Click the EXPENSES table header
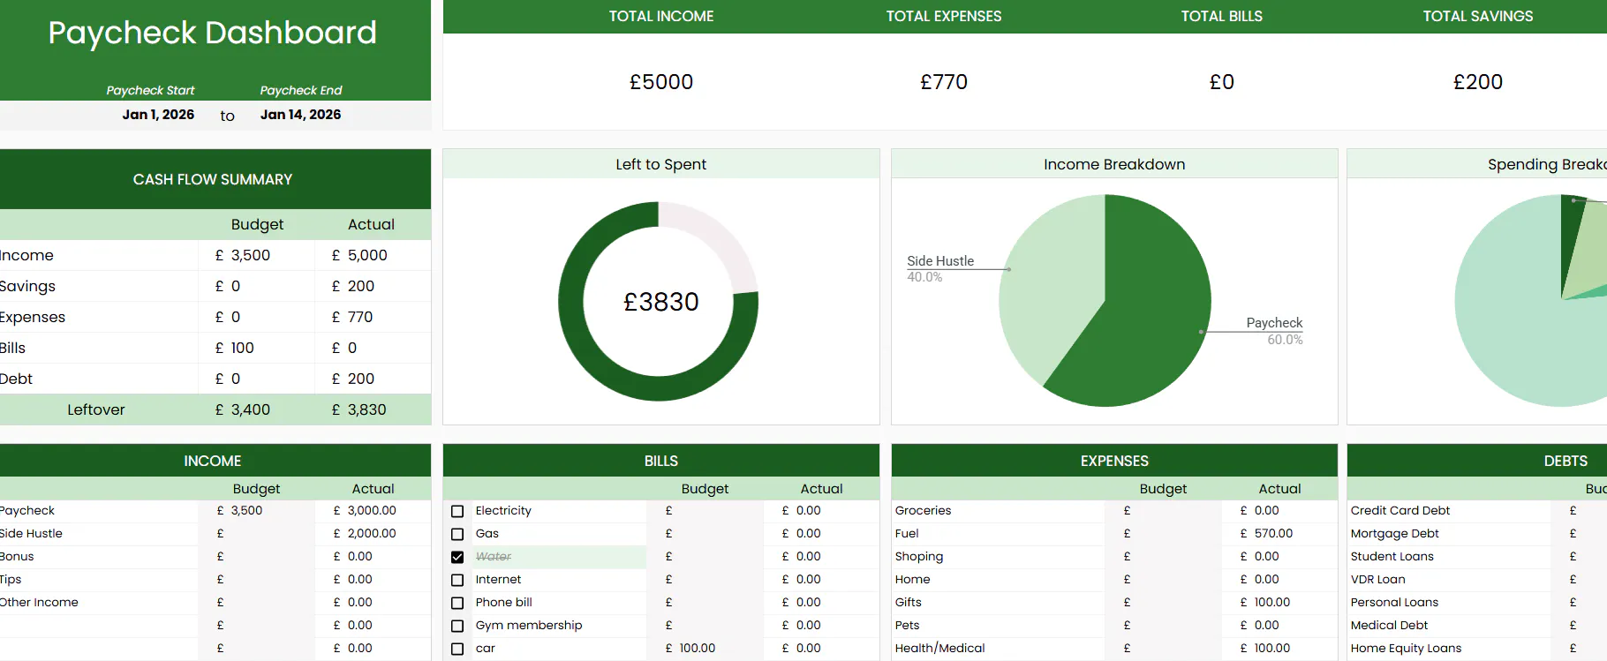Screen dimensions: 1607x661 pos(1114,461)
